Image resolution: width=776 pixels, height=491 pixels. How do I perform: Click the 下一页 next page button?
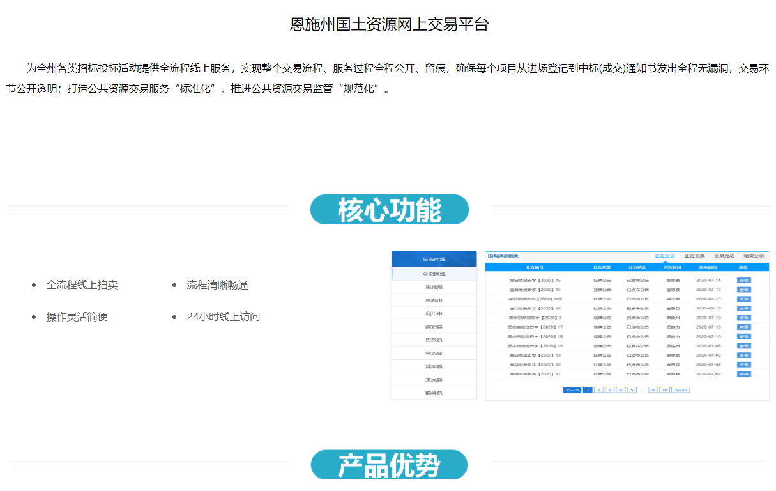[680, 389]
